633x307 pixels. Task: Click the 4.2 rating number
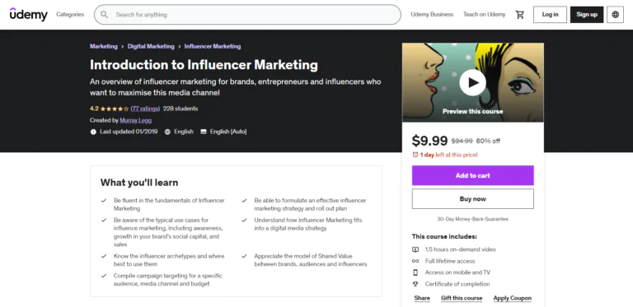pos(94,109)
